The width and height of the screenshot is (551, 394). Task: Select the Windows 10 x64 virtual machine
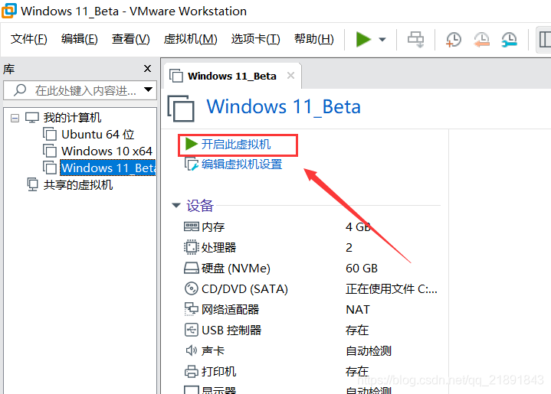tap(107, 151)
